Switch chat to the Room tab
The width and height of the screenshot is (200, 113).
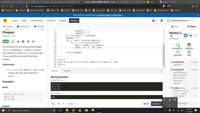[x=175, y=26]
